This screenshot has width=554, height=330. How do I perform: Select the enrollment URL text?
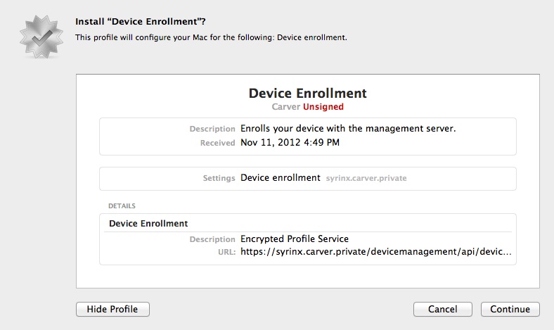[x=375, y=250]
